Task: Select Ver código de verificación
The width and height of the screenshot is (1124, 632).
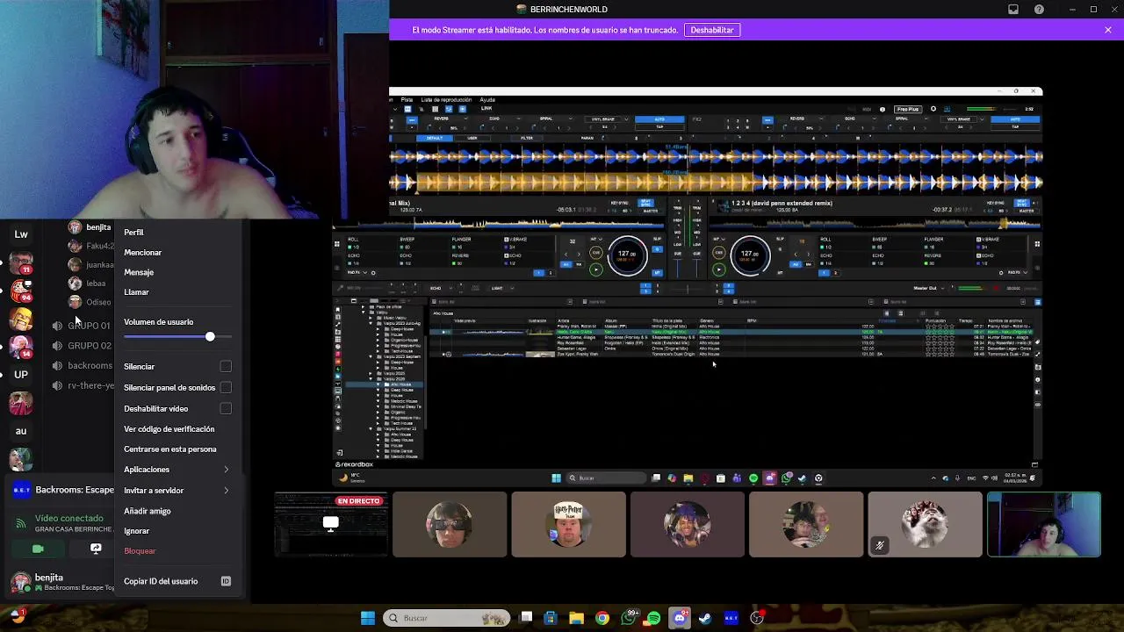Action: point(177,428)
